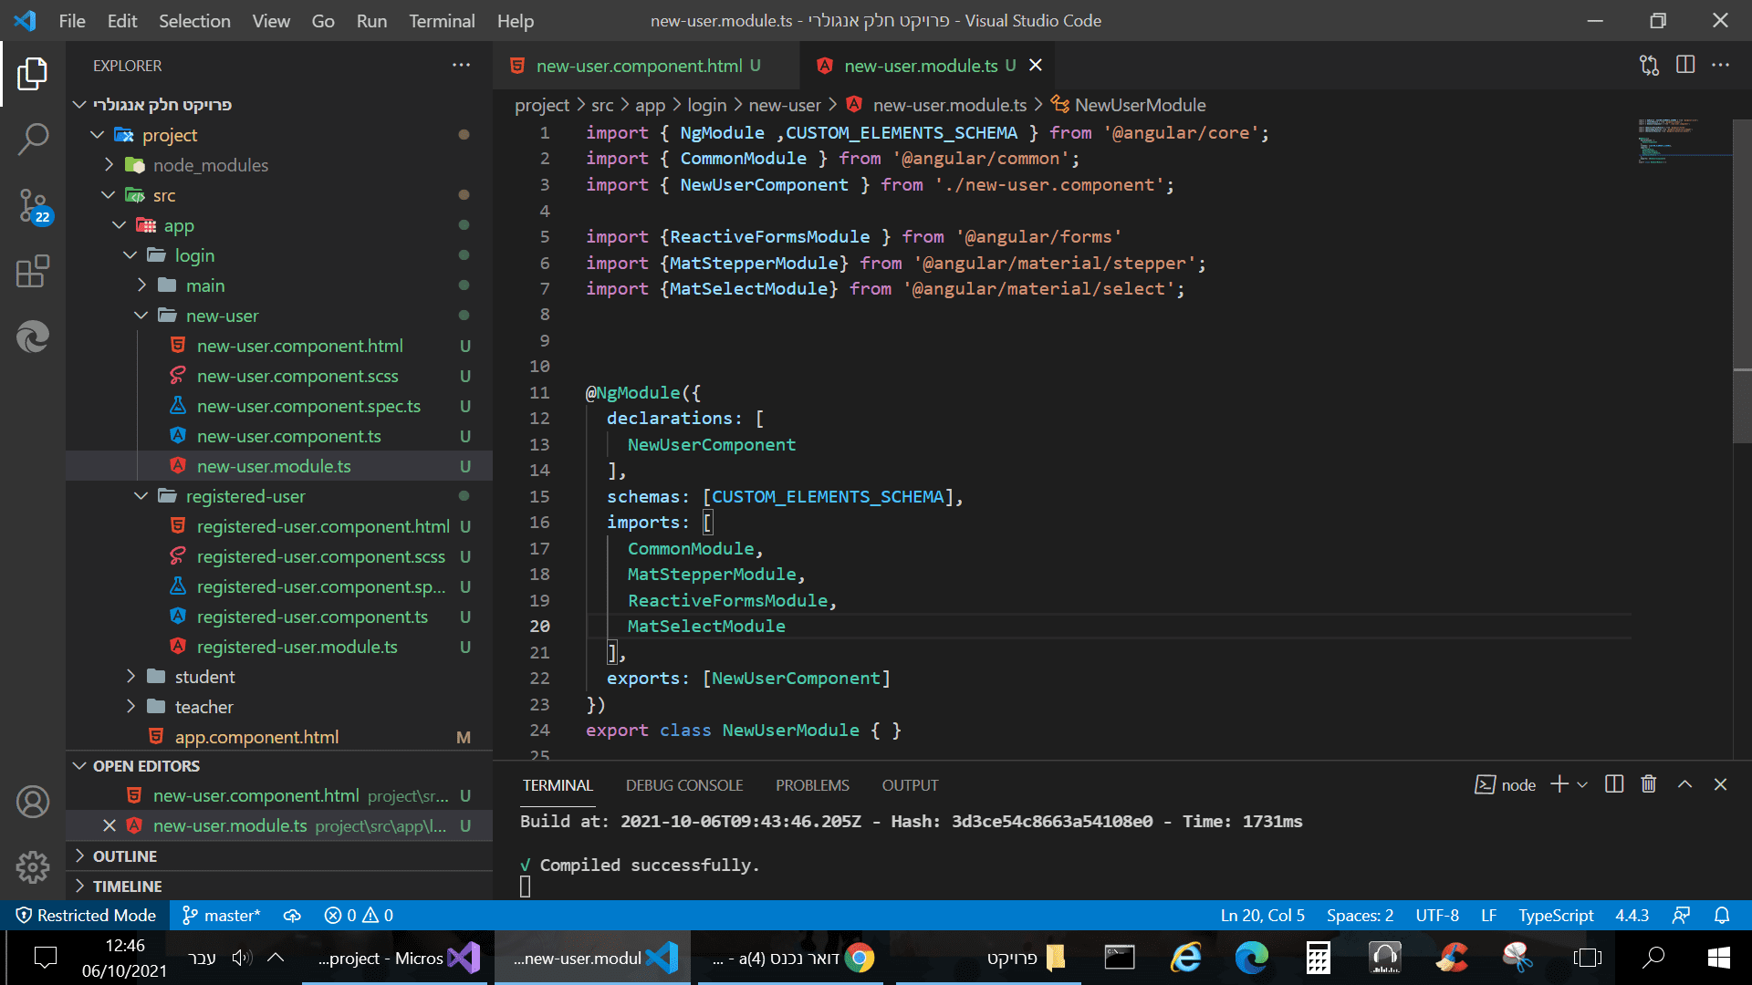Click the Open Changes compare icon

point(1649,66)
